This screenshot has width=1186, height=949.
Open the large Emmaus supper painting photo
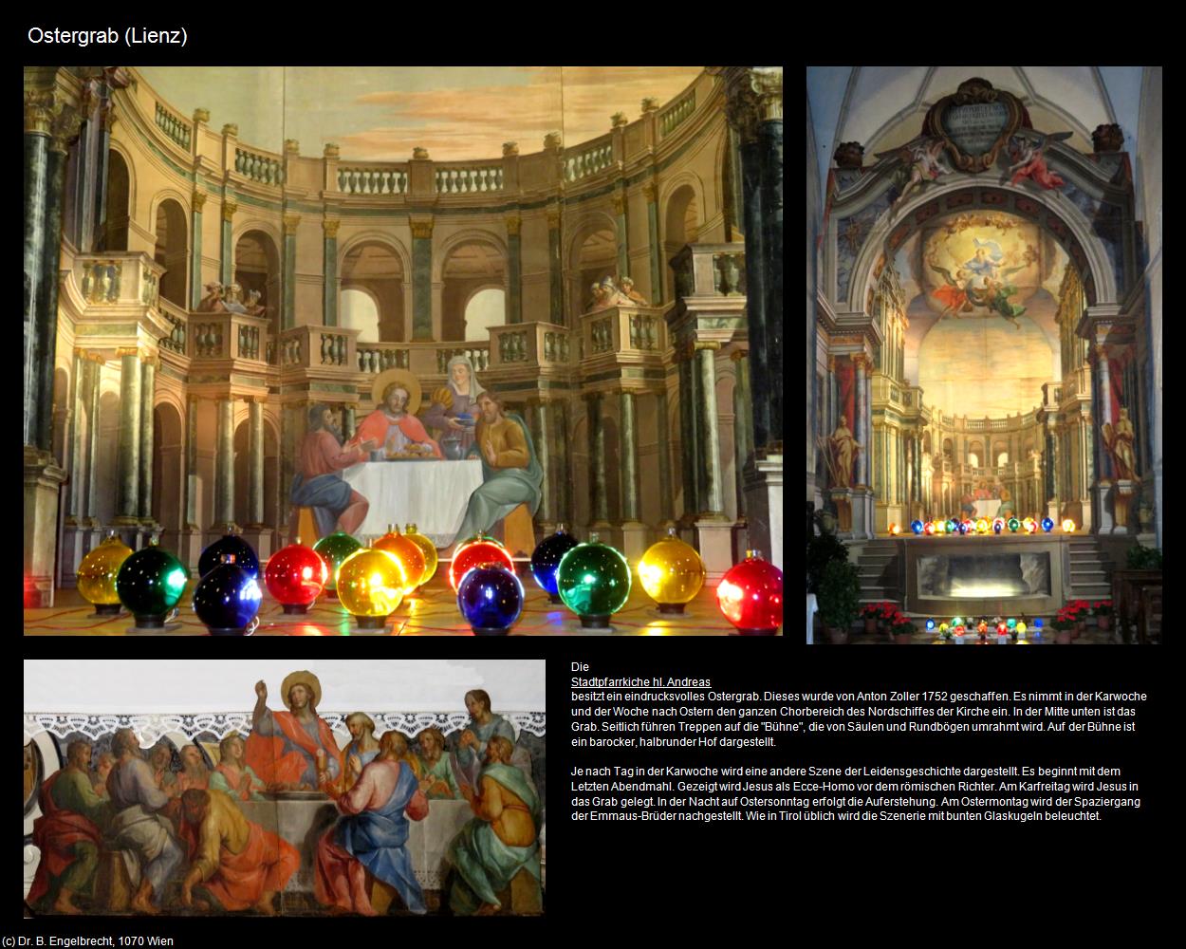(403, 351)
